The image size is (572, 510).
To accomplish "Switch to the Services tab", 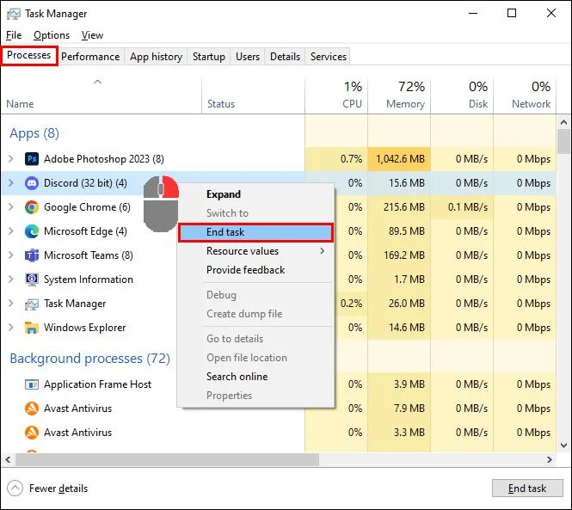I will click(329, 57).
